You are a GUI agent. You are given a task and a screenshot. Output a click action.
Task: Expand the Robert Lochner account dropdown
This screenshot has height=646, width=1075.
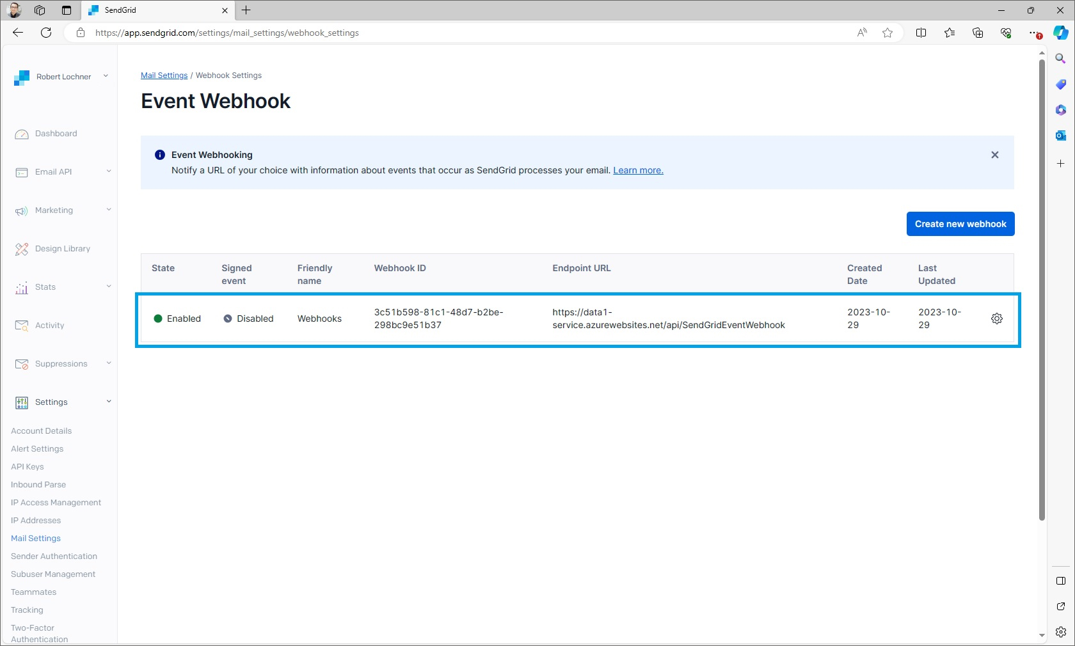106,76
